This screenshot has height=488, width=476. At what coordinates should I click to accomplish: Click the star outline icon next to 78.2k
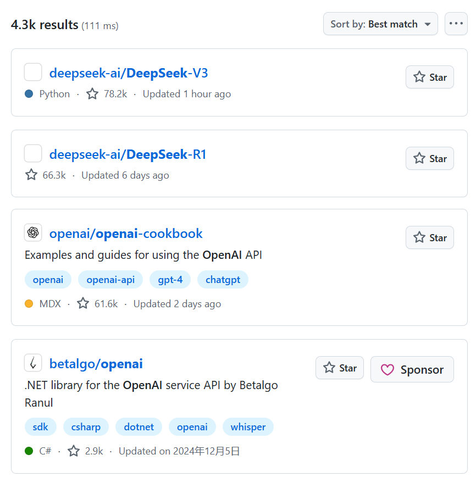[92, 93]
